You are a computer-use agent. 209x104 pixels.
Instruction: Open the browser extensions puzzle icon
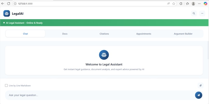click(181, 4)
